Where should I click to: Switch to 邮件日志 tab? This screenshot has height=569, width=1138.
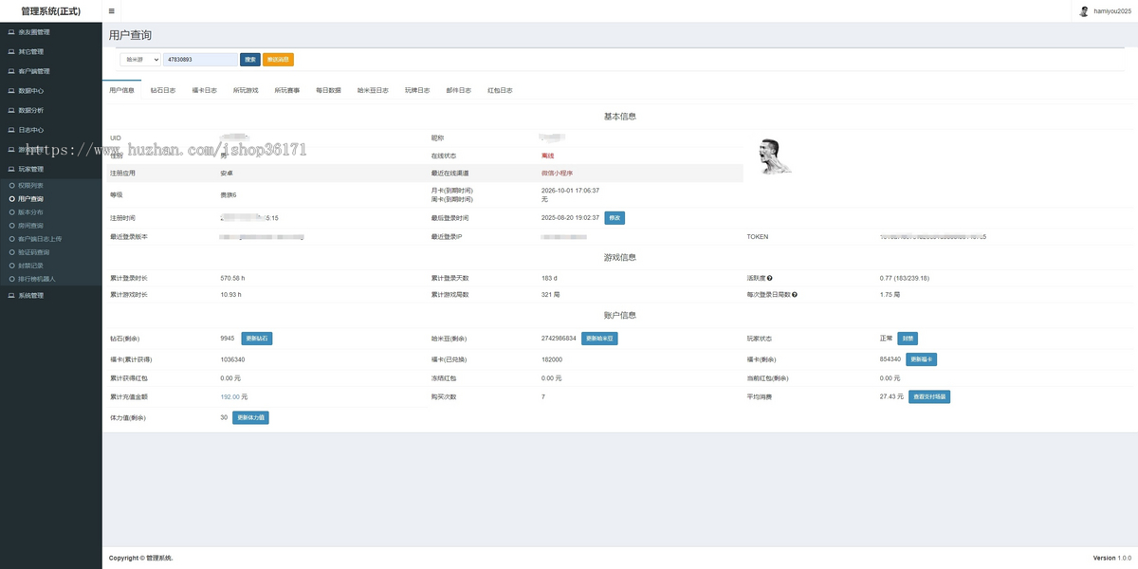[459, 90]
